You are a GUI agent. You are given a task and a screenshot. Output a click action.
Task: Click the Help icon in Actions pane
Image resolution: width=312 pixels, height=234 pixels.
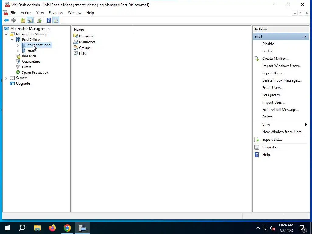(257, 155)
